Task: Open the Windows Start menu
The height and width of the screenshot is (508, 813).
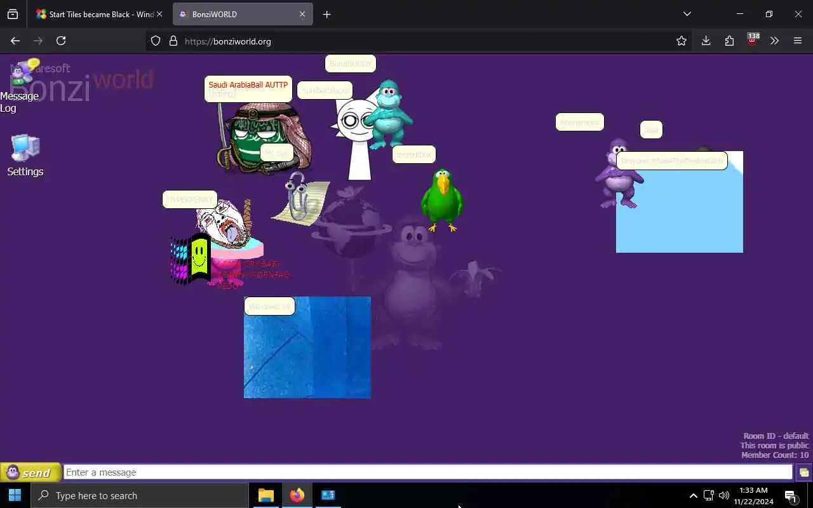Action: [15, 495]
